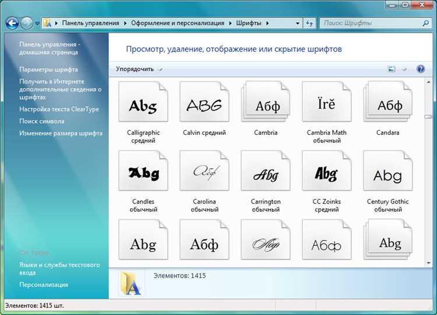Image resolution: width=437 pixels, height=315 pixels.
Task: Select Панель управления breadcrumb
Action: point(90,23)
